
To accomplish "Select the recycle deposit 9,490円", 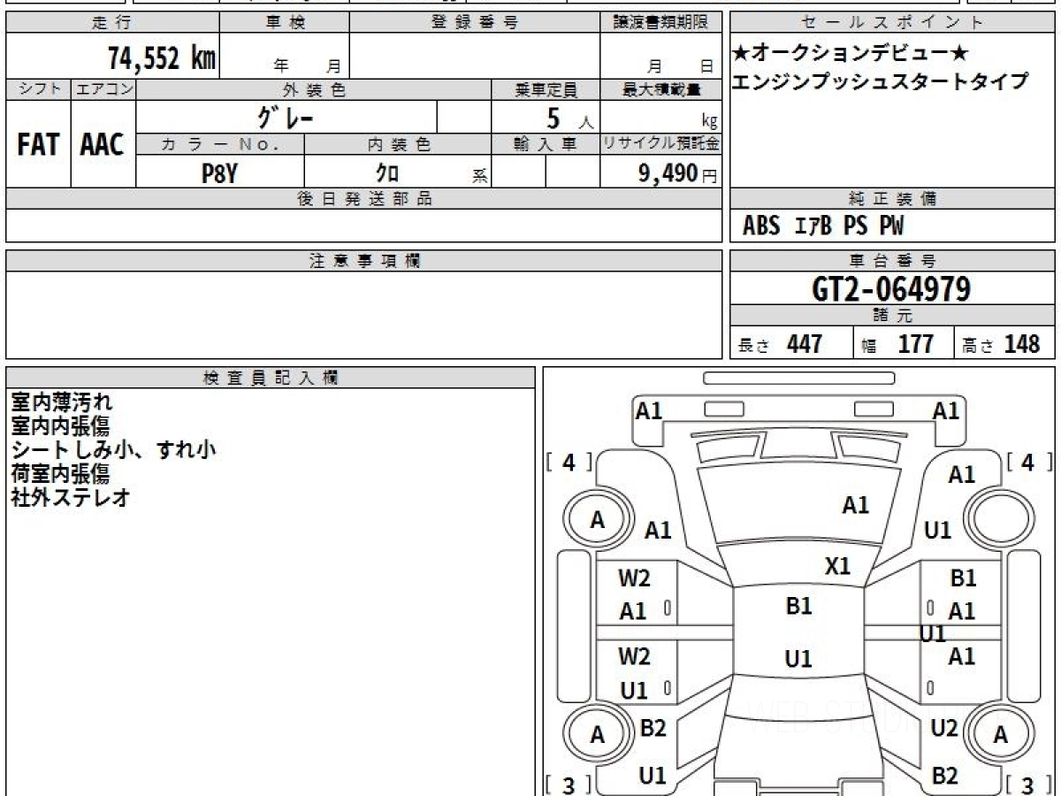I will click(x=677, y=173).
